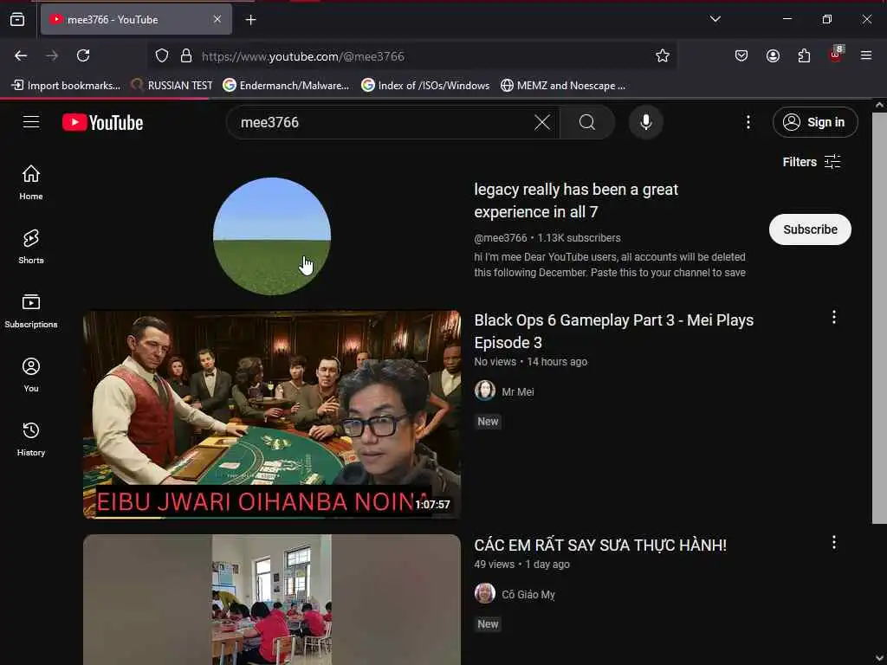Viewport: 887px width, 665px height.
Task: Open the RUSSIAN TEST bookmark
Action: pos(172,86)
